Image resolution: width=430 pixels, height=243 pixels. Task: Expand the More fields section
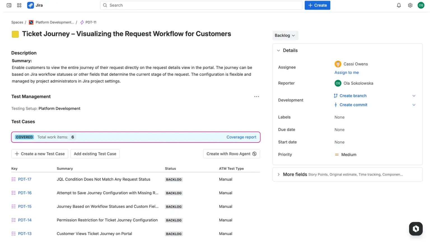pyautogui.click(x=279, y=174)
